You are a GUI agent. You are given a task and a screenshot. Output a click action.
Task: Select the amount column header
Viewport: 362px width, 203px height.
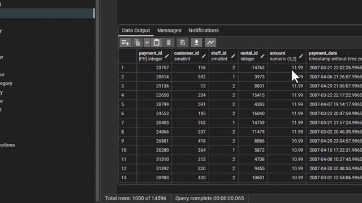click(x=287, y=56)
